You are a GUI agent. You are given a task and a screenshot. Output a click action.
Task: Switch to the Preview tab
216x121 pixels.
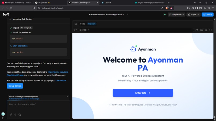[92, 24]
